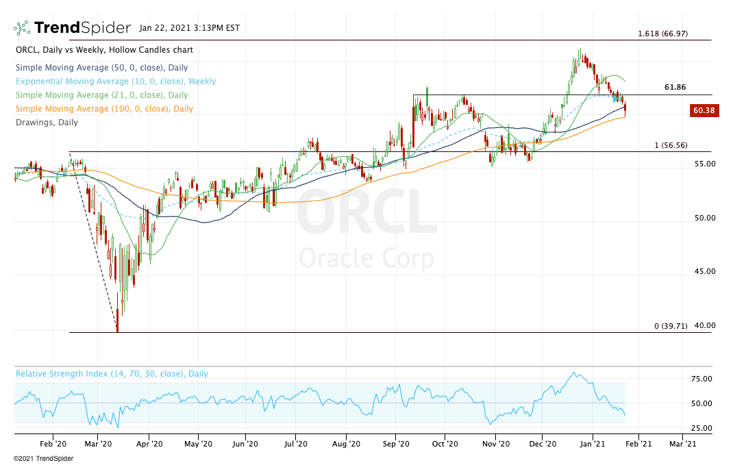Viewport: 733px width, 465px height.
Task: Click the small blue arrow marker near 61.86 line
Action: tap(615, 99)
